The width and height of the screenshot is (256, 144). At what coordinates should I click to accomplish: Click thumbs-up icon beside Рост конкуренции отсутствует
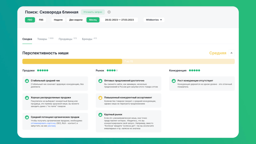[173, 81]
